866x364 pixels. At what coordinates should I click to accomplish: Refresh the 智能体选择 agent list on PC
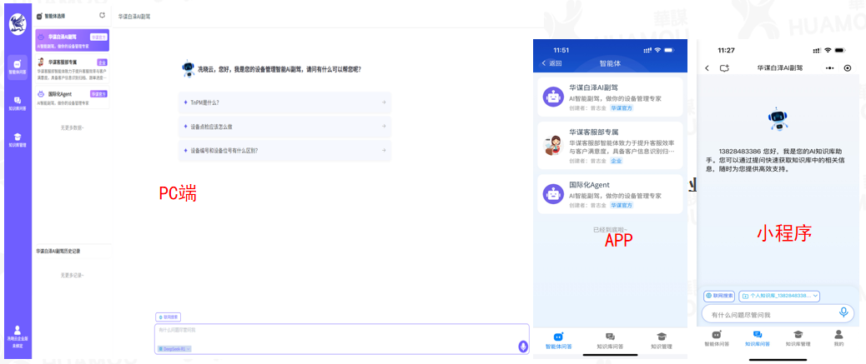coord(102,16)
